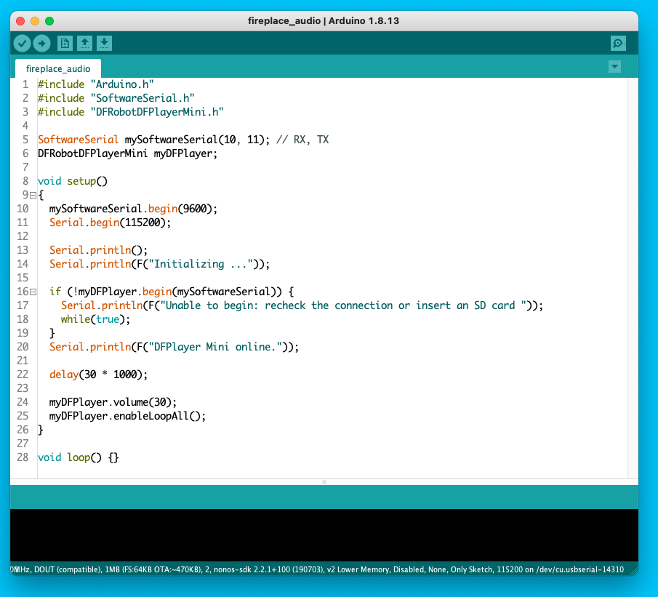658x597 pixels.
Task: Collapse the if block fold marker on line 16
Action: [x=33, y=292]
